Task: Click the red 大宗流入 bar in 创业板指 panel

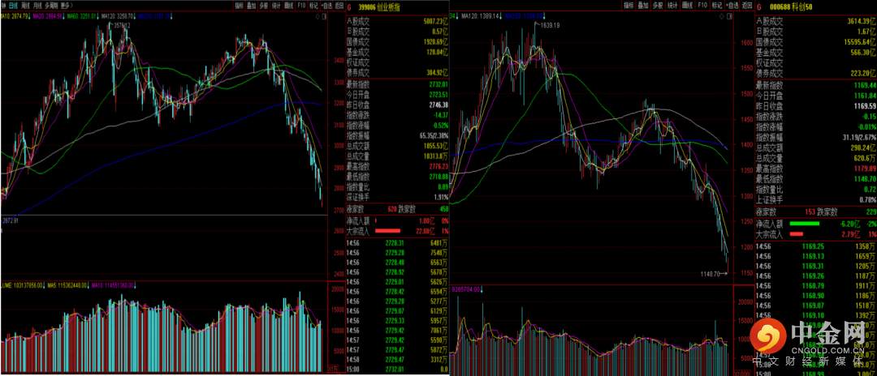Action: pos(387,230)
